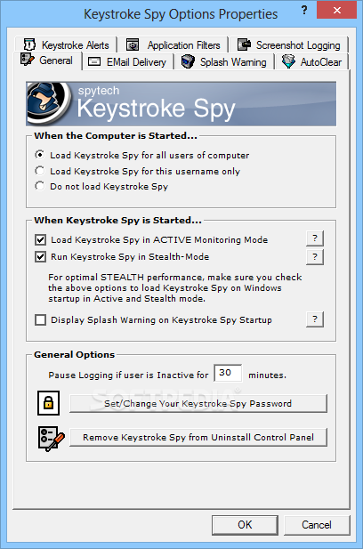This screenshot has height=549, width=363.
Task: Toggle Run in Stealth-Mode checkbox
Action: [x=41, y=257]
